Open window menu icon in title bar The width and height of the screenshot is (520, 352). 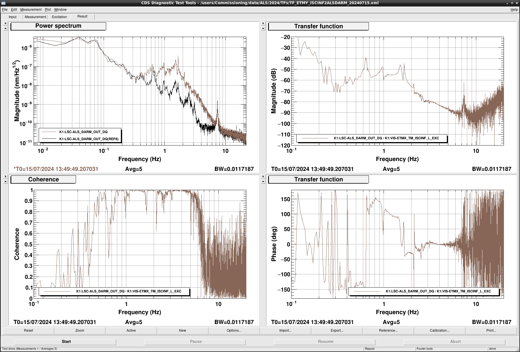[x=3, y=3]
